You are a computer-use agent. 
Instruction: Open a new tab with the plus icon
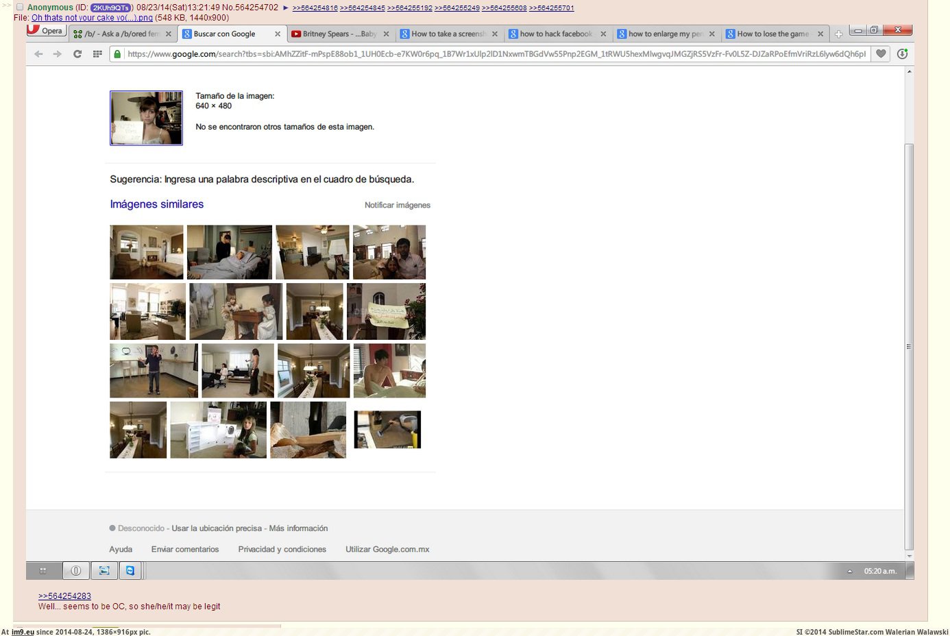coord(838,34)
